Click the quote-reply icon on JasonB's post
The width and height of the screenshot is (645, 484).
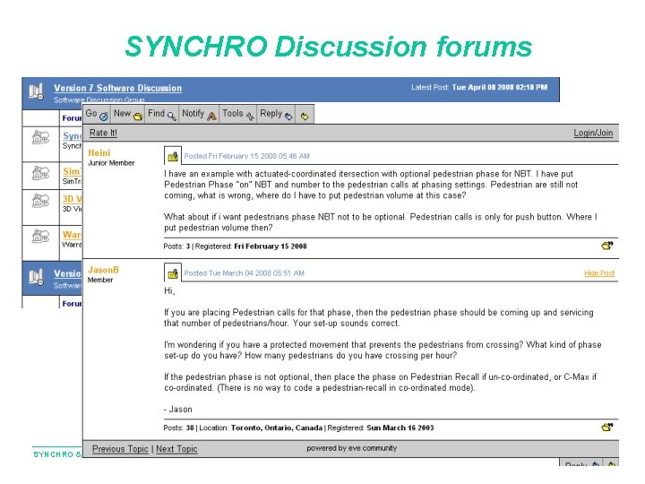point(607,427)
